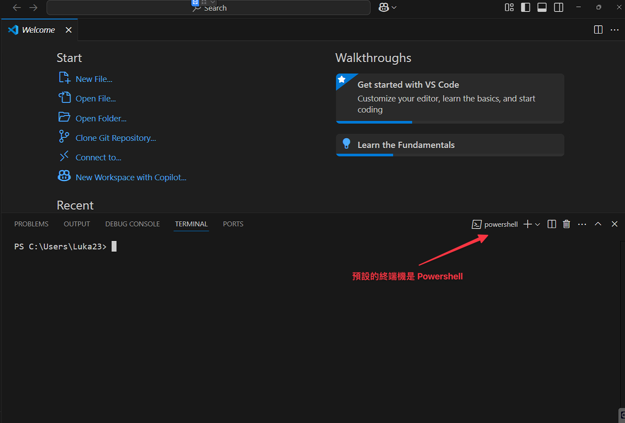Click the powershell terminal label
The width and height of the screenshot is (625, 423).
501,225
